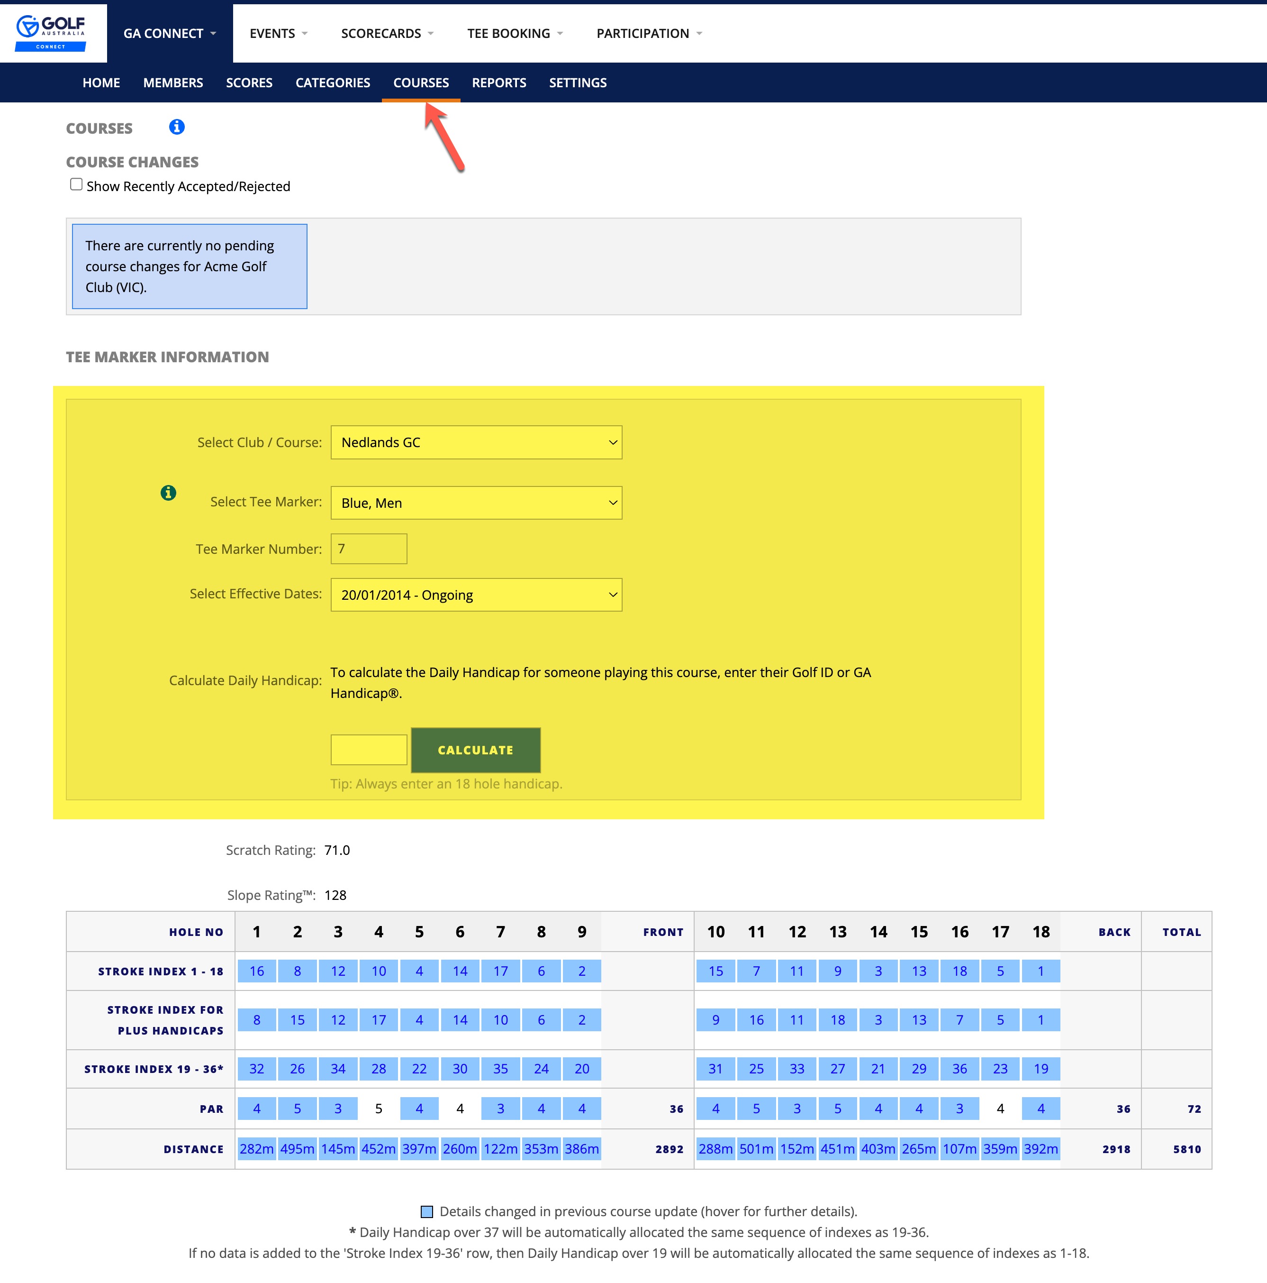
Task: Select the Courses tab
Action: click(x=421, y=83)
